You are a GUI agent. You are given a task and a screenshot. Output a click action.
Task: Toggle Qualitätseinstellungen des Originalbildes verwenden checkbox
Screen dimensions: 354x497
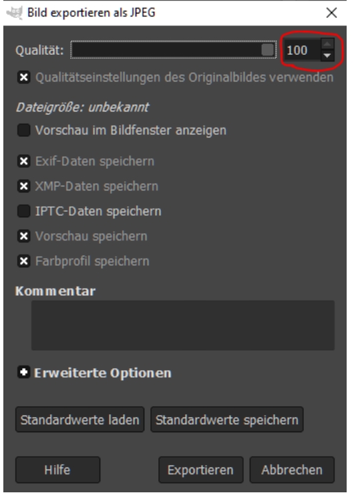point(24,77)
